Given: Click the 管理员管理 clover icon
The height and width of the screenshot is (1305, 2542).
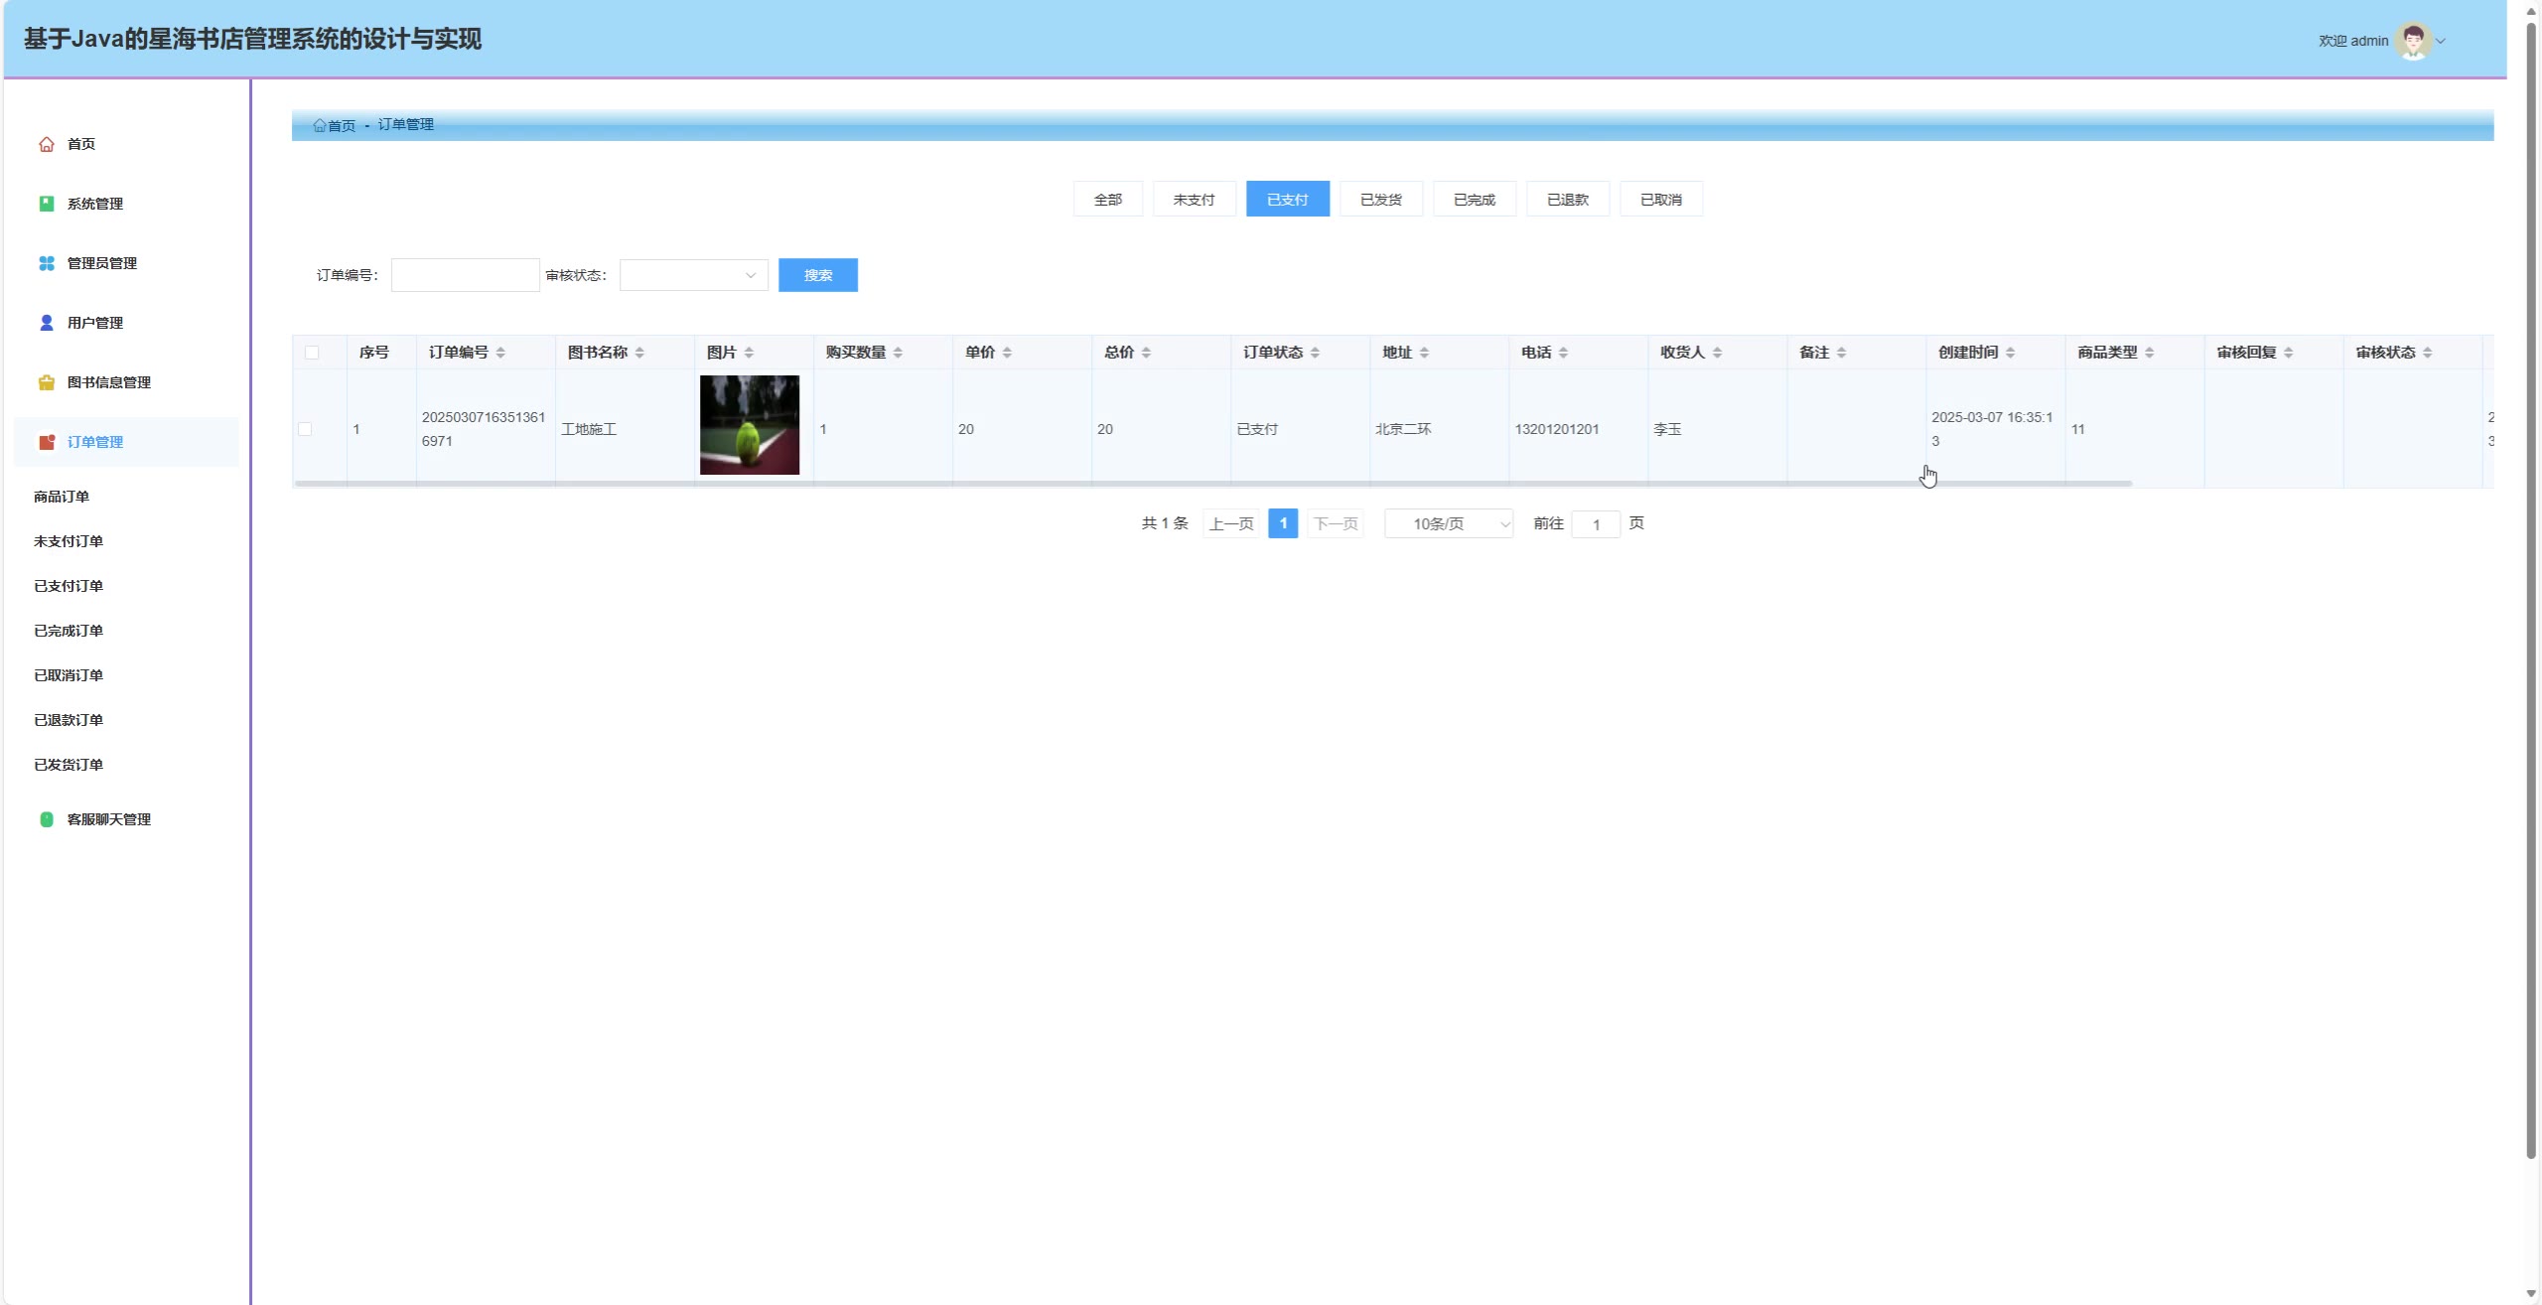Looking at the screenshot, I should coord(47,263).
